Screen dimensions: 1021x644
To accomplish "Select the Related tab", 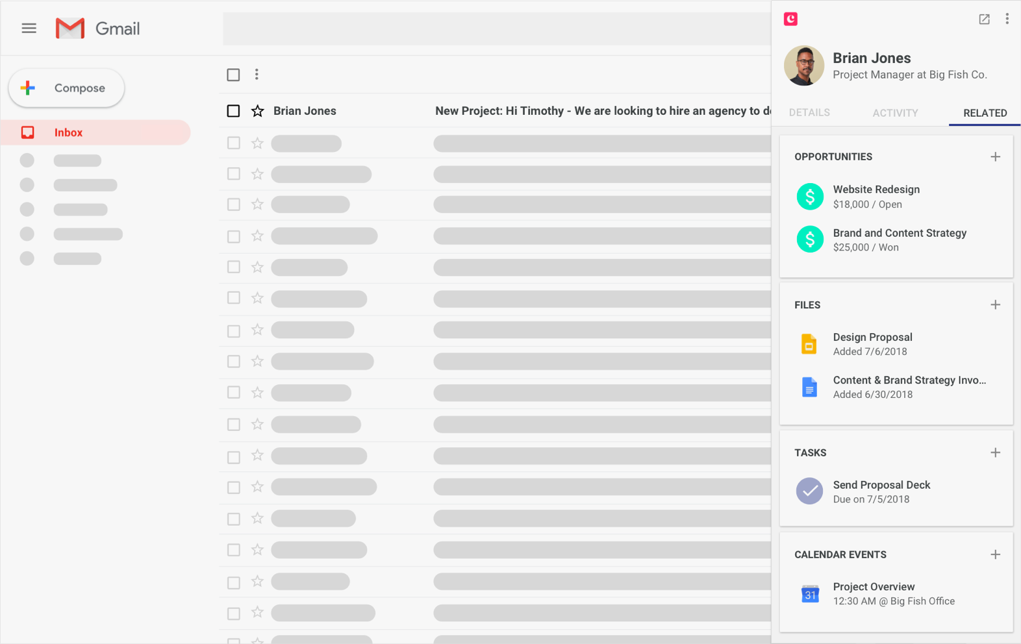I will tap(985, 113).
